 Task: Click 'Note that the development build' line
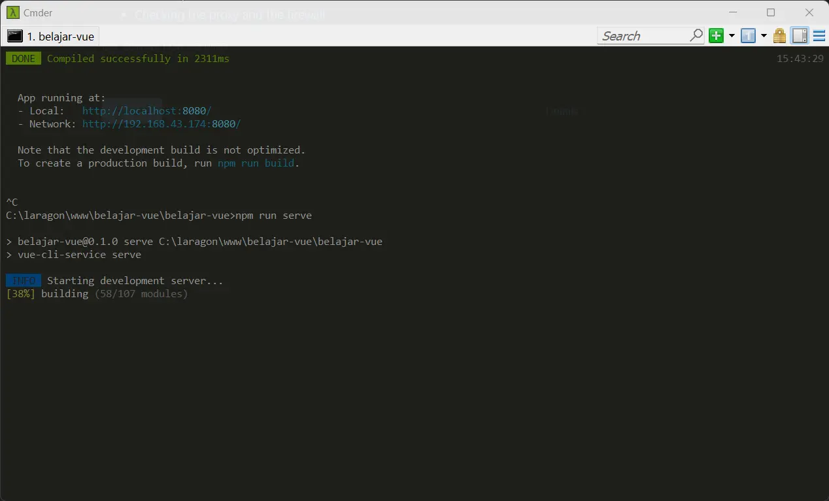(161, 150)
